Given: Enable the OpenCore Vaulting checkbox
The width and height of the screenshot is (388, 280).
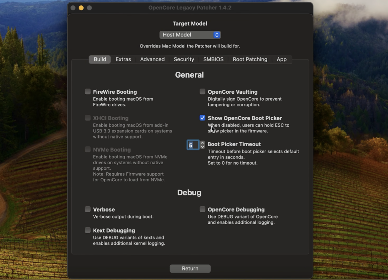Looking at the screenshot, I should 202,92.
